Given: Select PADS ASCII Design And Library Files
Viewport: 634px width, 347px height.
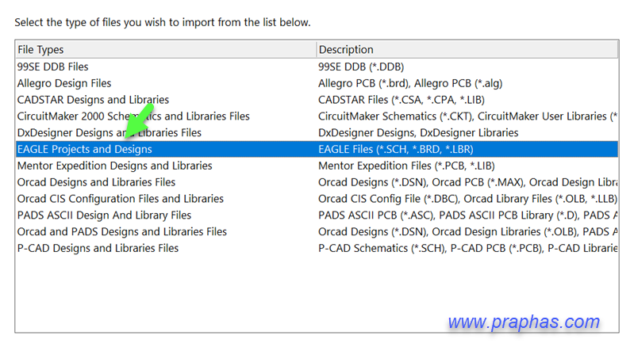Looking at the screenshot, I should tap(104, 215).
